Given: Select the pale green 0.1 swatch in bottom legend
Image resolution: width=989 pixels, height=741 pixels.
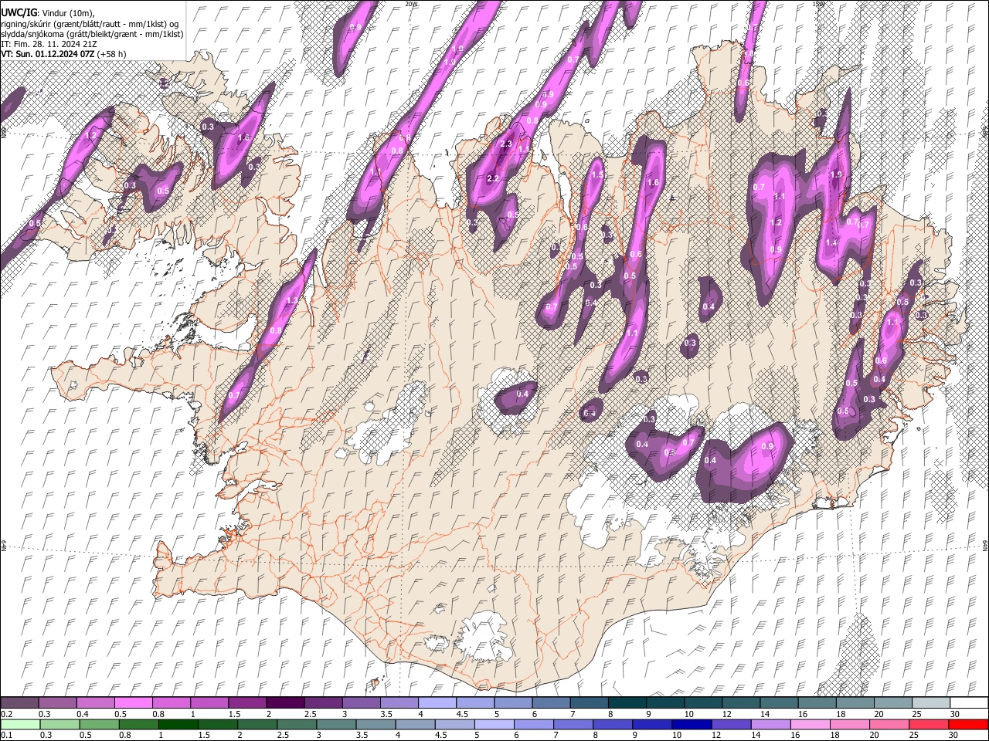Looking at the screenshot, I should click(19, 724).
